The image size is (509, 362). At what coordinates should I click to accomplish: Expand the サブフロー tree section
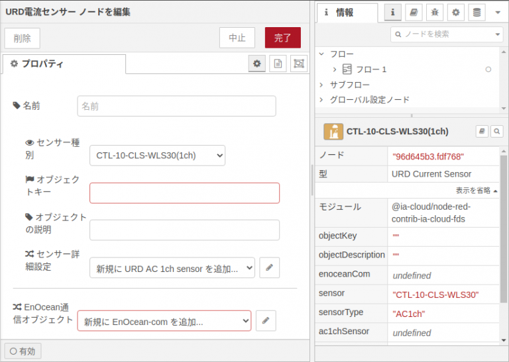[x=322, y=85]
